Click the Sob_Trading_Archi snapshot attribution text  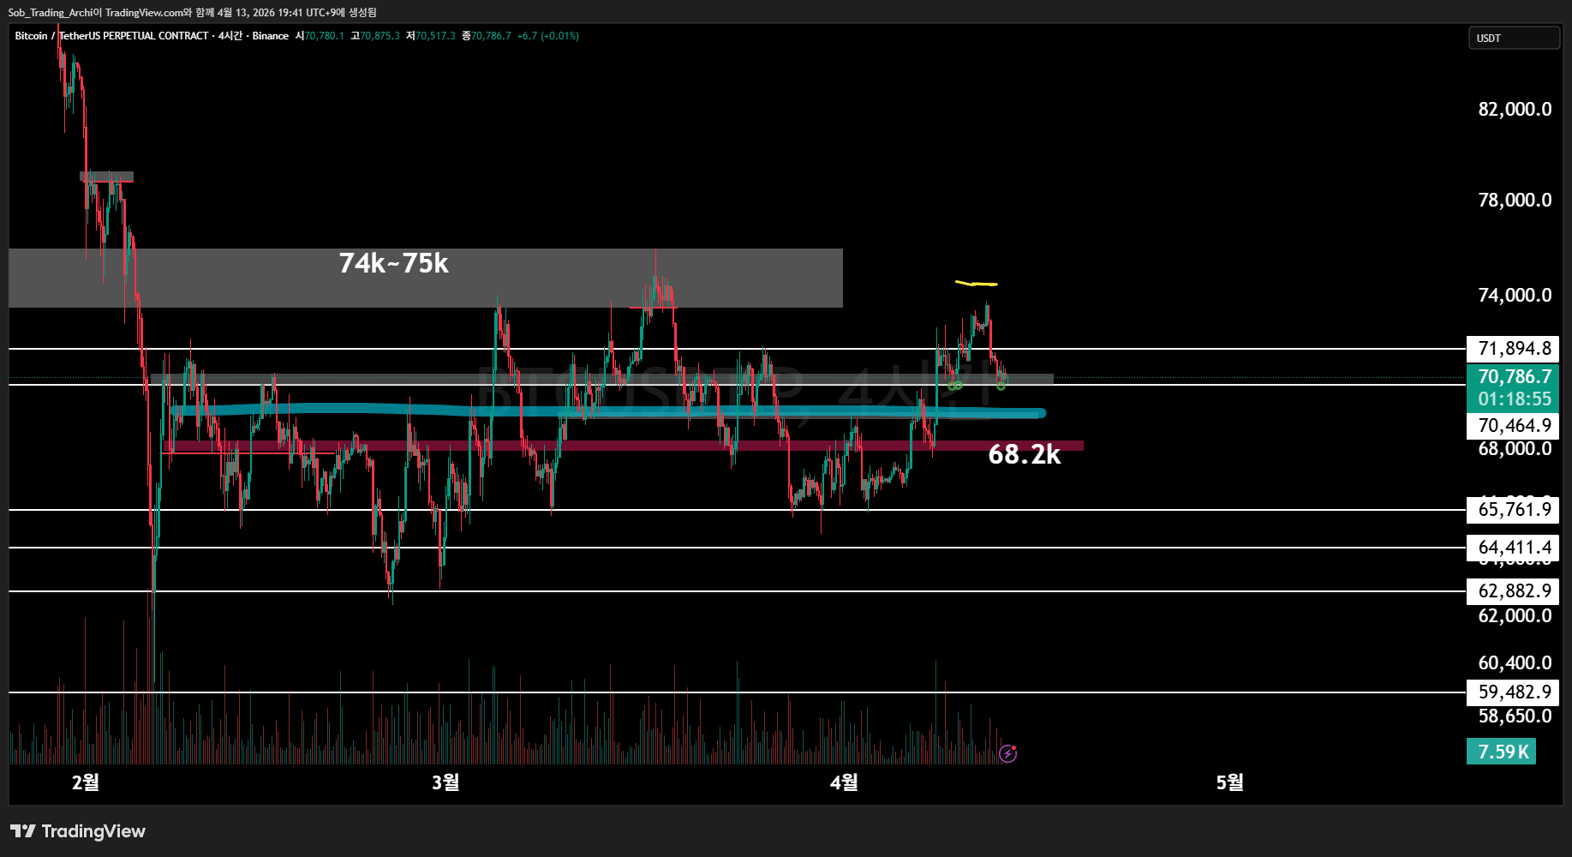click(192, 12)
